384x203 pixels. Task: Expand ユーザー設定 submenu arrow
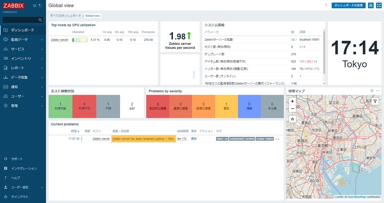click(42, 188)
